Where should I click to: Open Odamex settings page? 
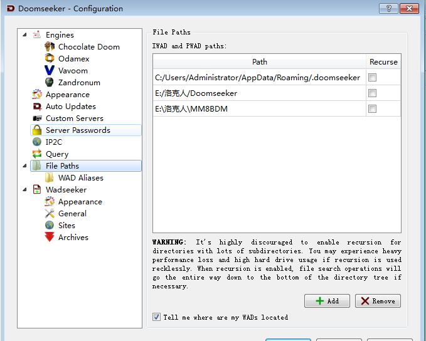coord(73,59)
